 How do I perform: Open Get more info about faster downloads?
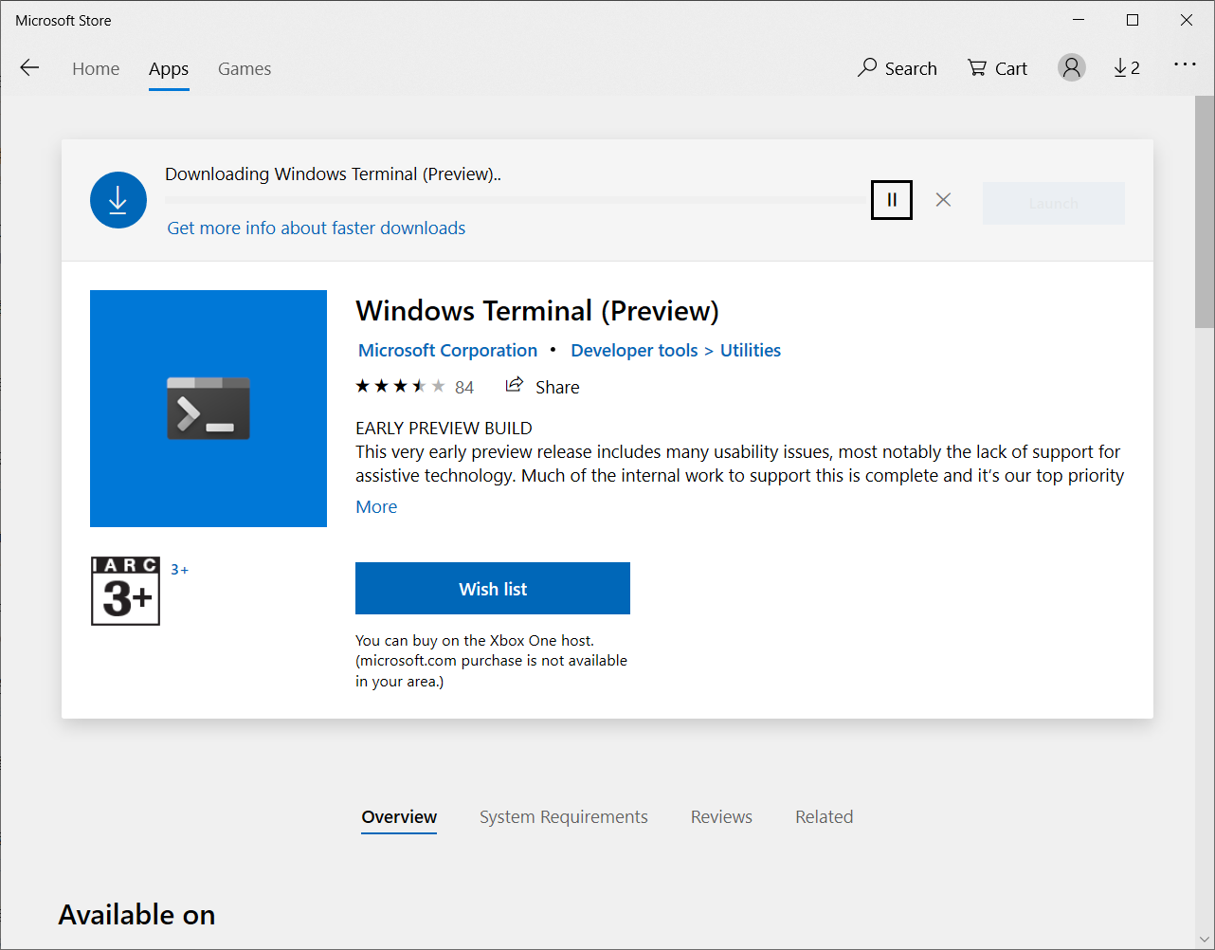316,228
